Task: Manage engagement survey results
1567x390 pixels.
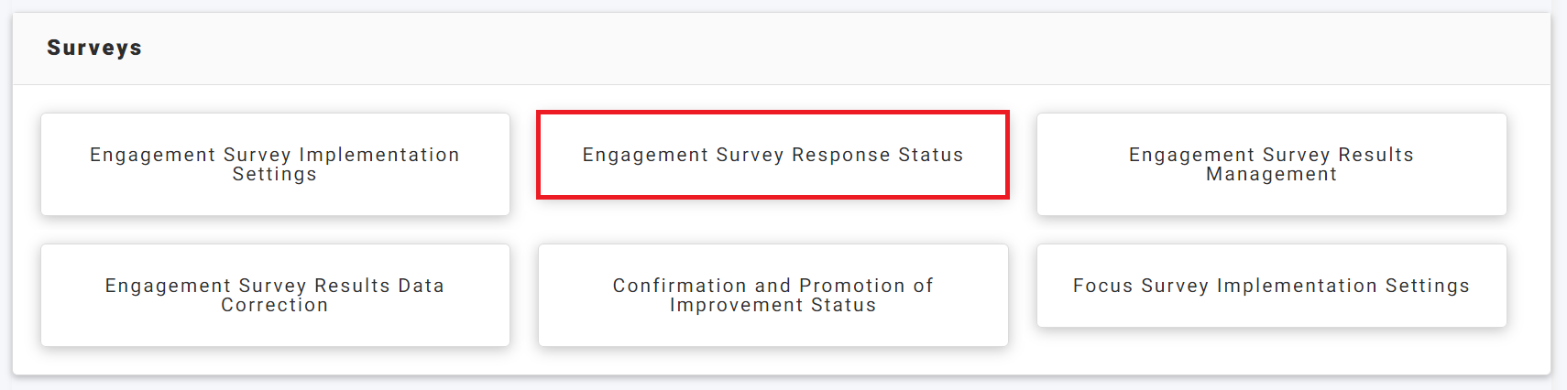Action: (x=1271, y=165)
